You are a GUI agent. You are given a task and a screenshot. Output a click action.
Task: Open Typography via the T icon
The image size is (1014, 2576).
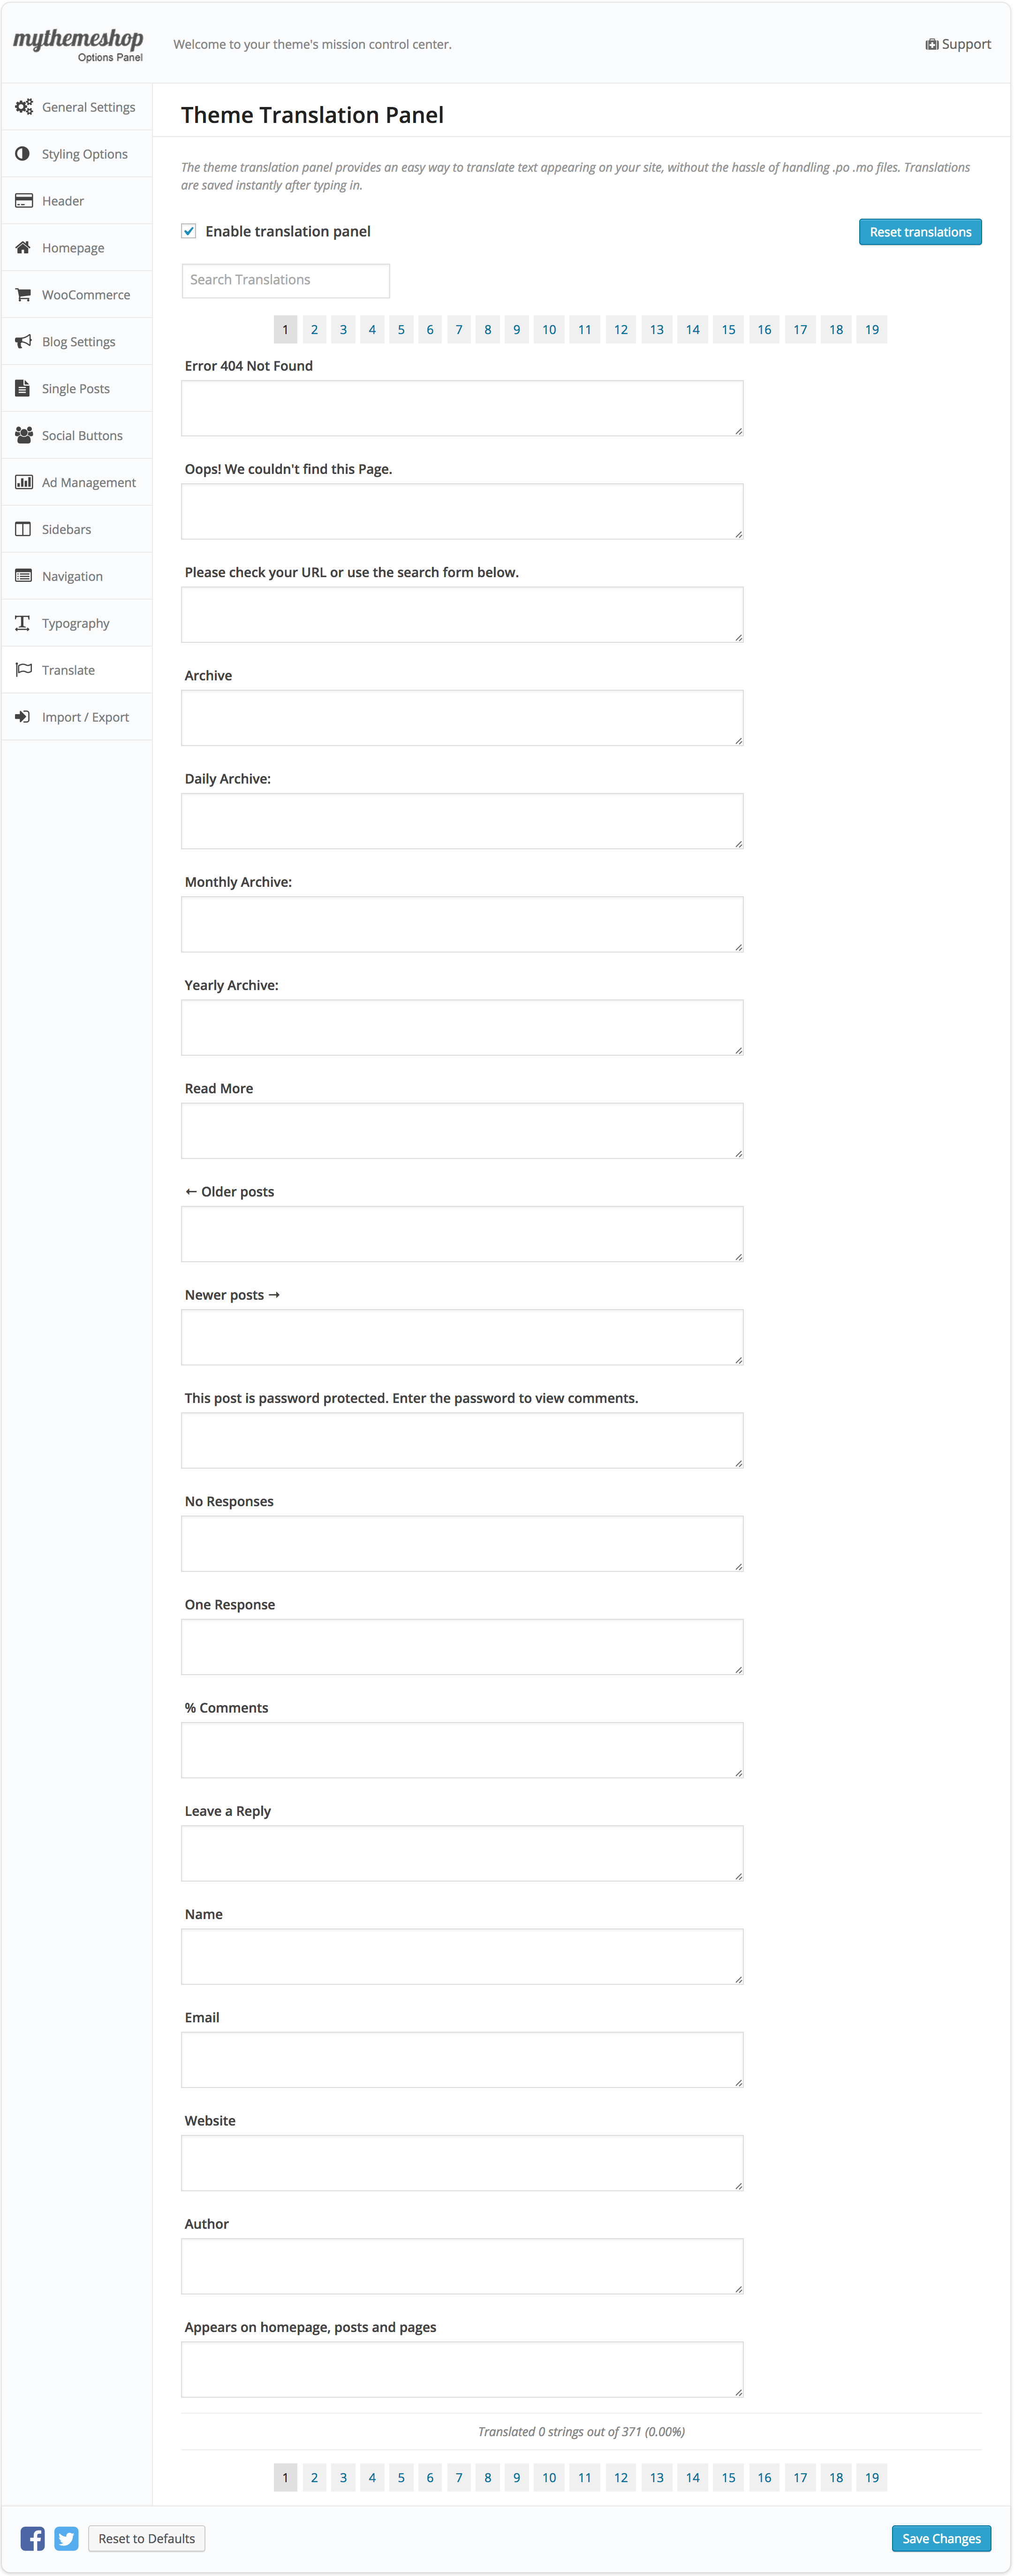pos(24,622)
